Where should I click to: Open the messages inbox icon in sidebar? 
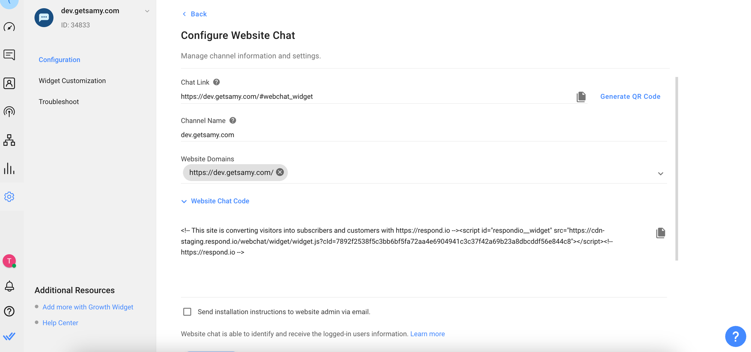pos(9,55)
